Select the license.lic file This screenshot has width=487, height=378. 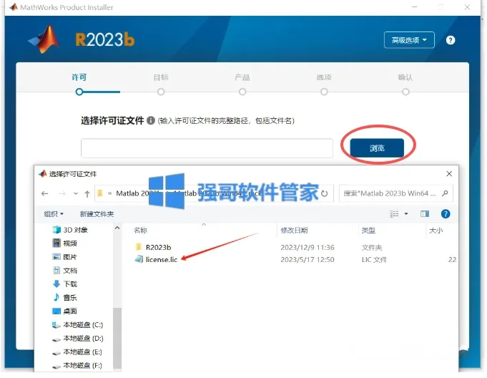[x=162, y=260]
